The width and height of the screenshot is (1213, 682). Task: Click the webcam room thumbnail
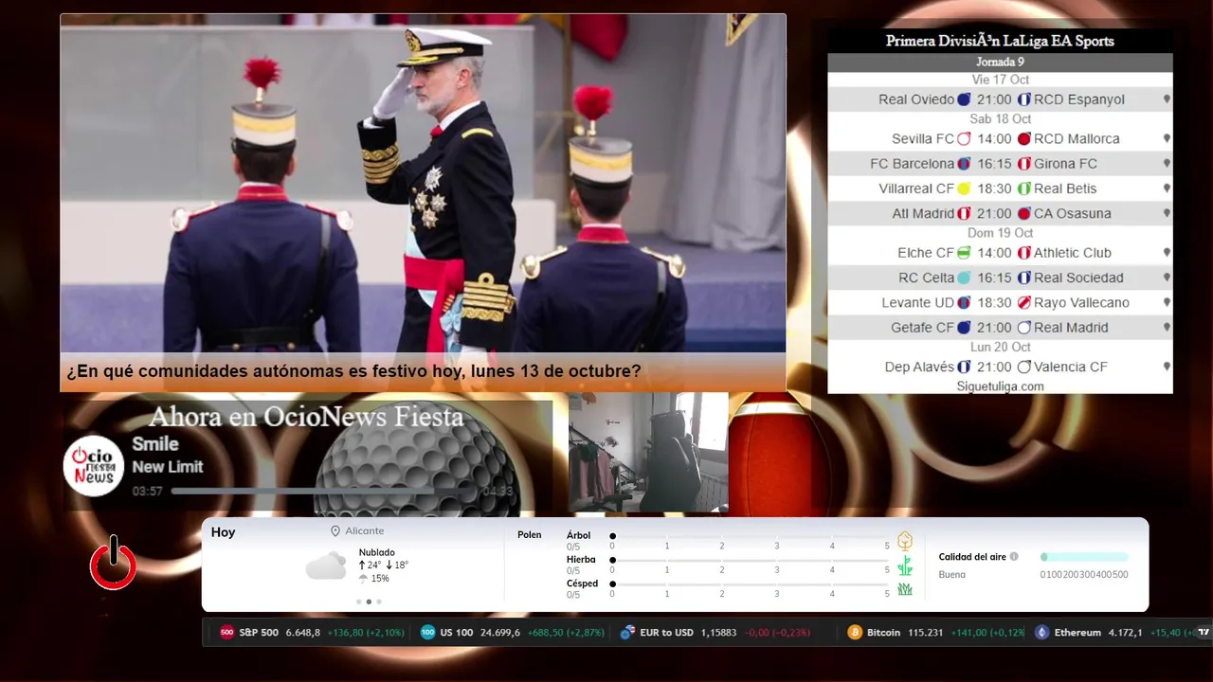click(x=648, y=453)
